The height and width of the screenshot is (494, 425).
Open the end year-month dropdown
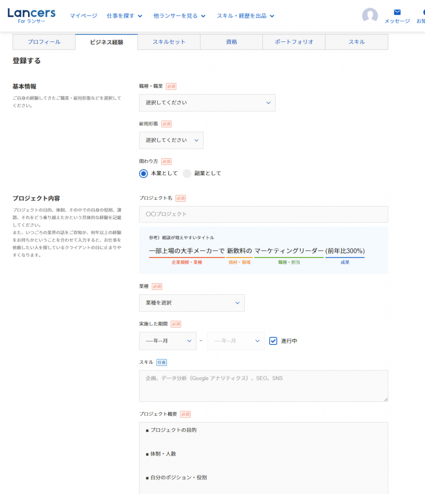click(235, 340)
